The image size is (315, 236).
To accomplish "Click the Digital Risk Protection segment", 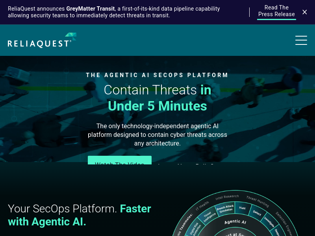I will click(196, 230).
